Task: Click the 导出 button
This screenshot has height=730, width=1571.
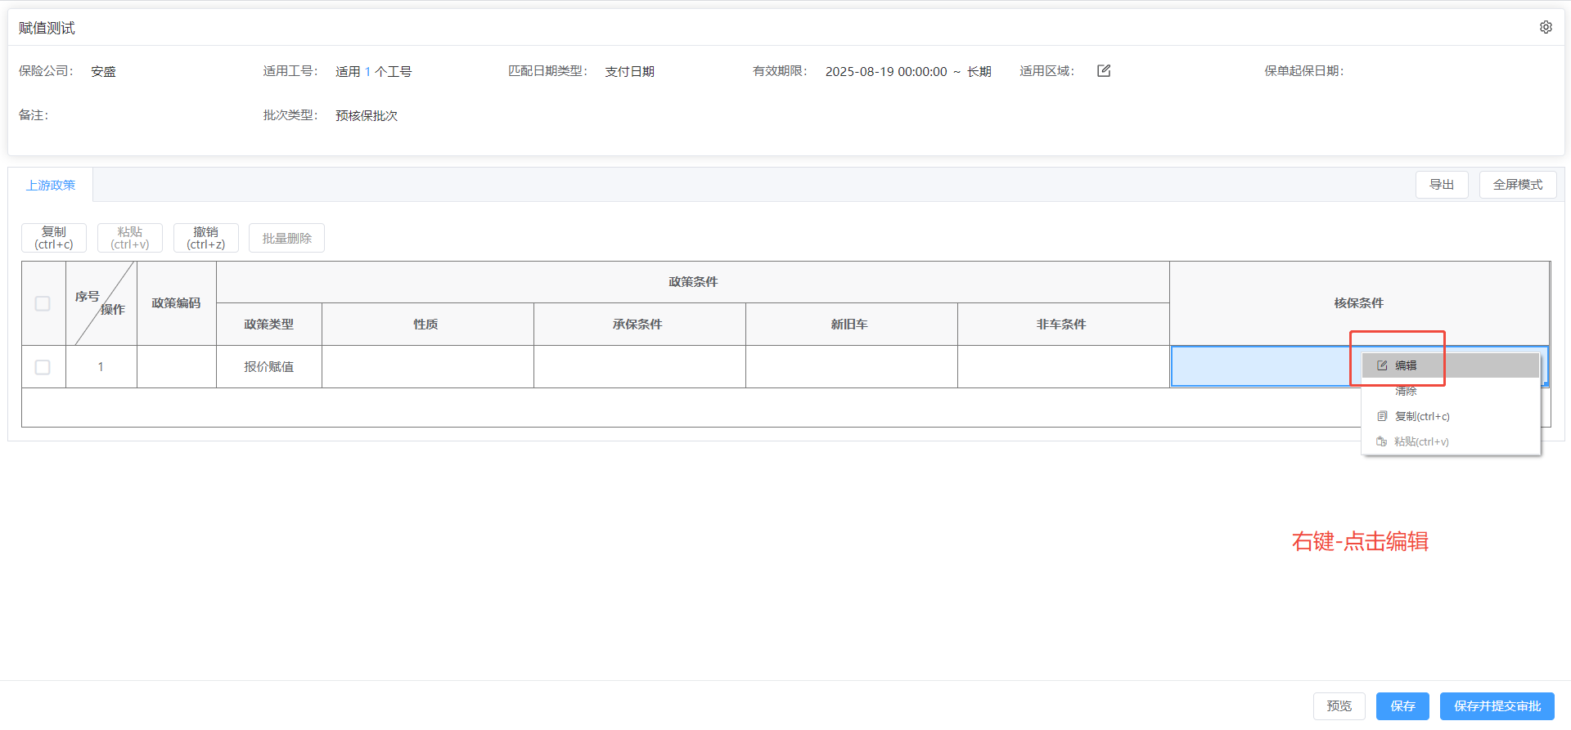Action: [x=1442, y=185]
